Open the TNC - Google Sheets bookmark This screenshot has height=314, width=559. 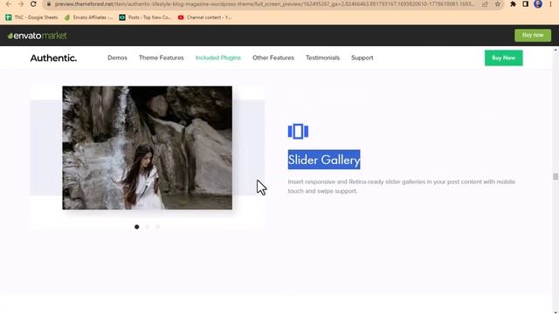(31, 17)
